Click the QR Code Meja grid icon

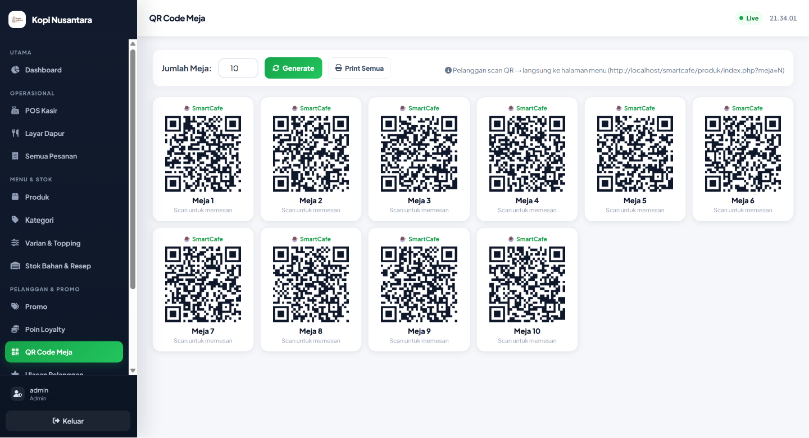(x=15, y=352)
